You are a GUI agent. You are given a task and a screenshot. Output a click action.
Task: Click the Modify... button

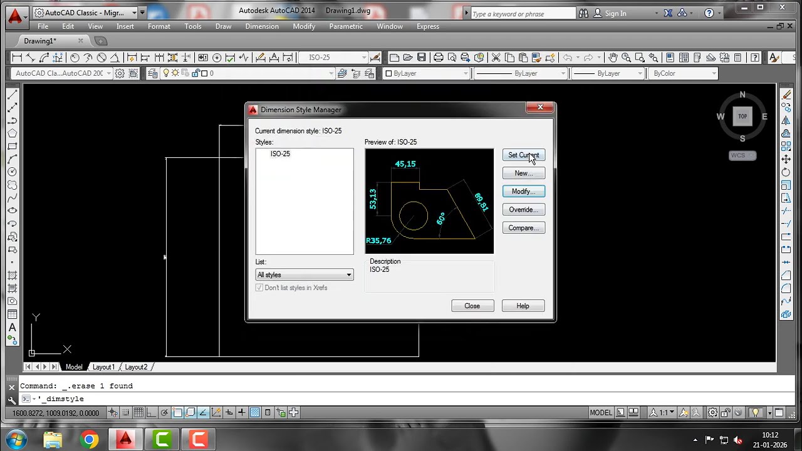coord(524,192)
